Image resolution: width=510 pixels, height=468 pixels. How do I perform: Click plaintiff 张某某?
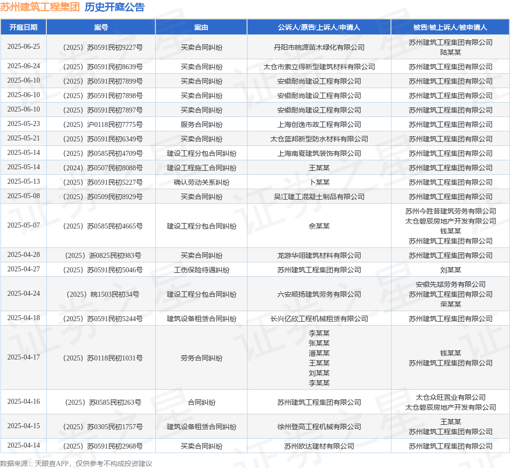click(319, 343)
